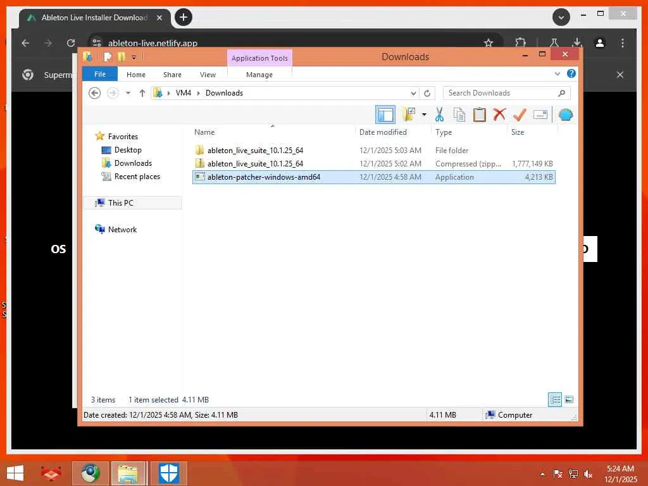Open quick access toolbar customize dropdown

(134, 58)
